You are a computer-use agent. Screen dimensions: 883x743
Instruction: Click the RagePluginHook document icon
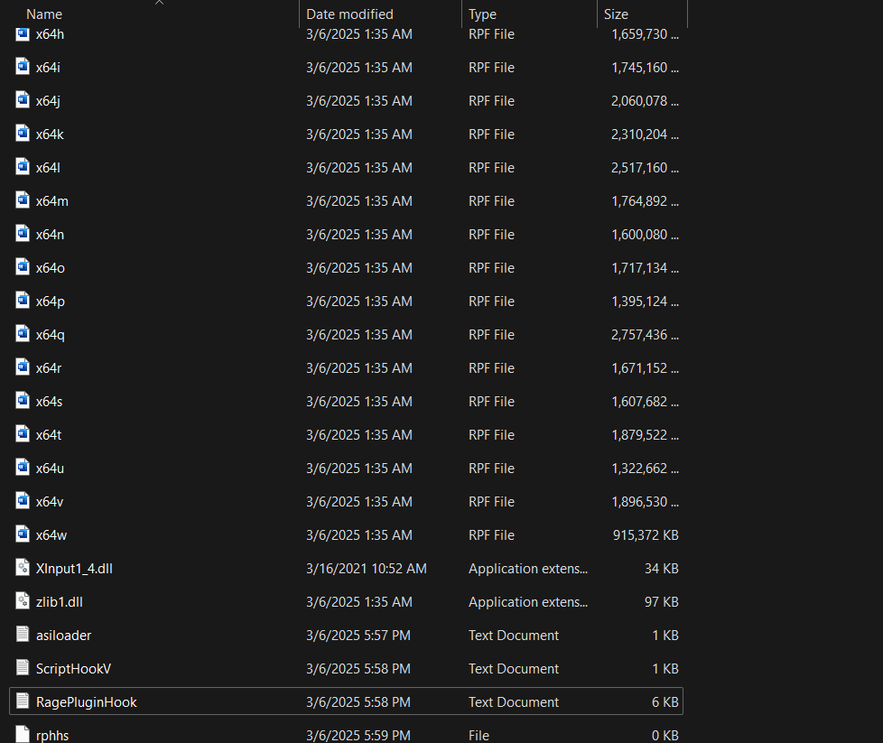coord(23,701)
